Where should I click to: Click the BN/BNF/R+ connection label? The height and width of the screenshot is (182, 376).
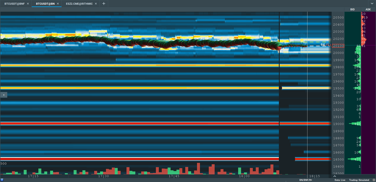click(x=305, y=180)
